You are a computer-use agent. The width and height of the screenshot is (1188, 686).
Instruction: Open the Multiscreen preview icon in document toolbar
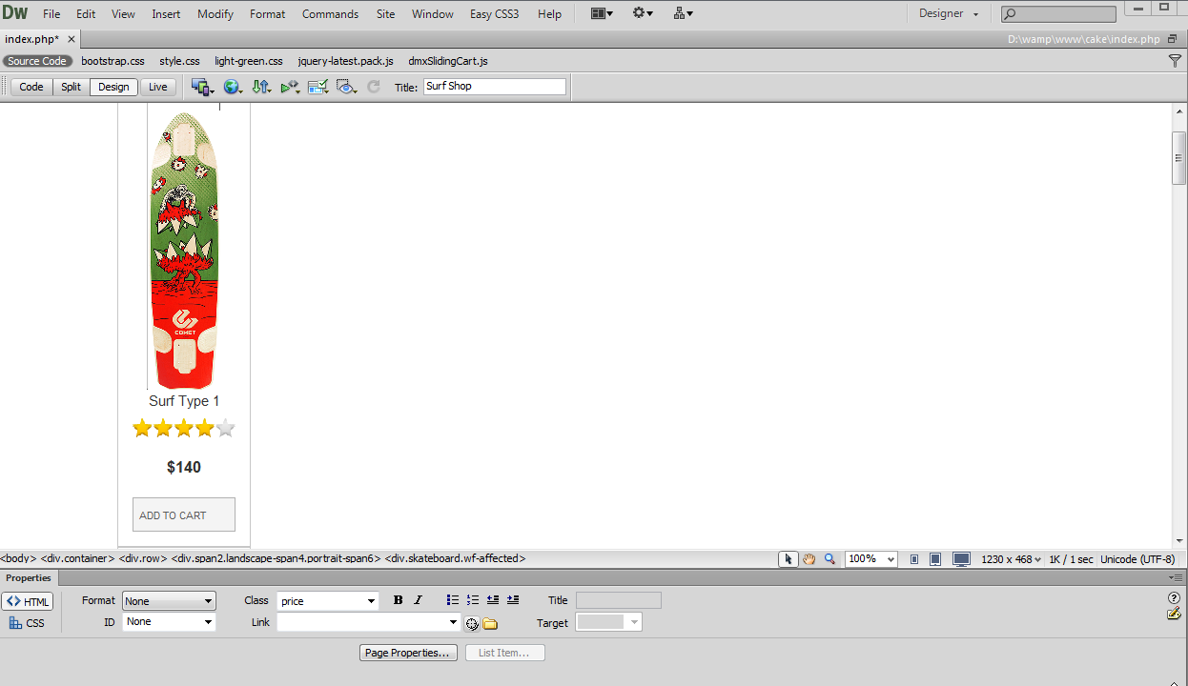[x=202, y=87]
